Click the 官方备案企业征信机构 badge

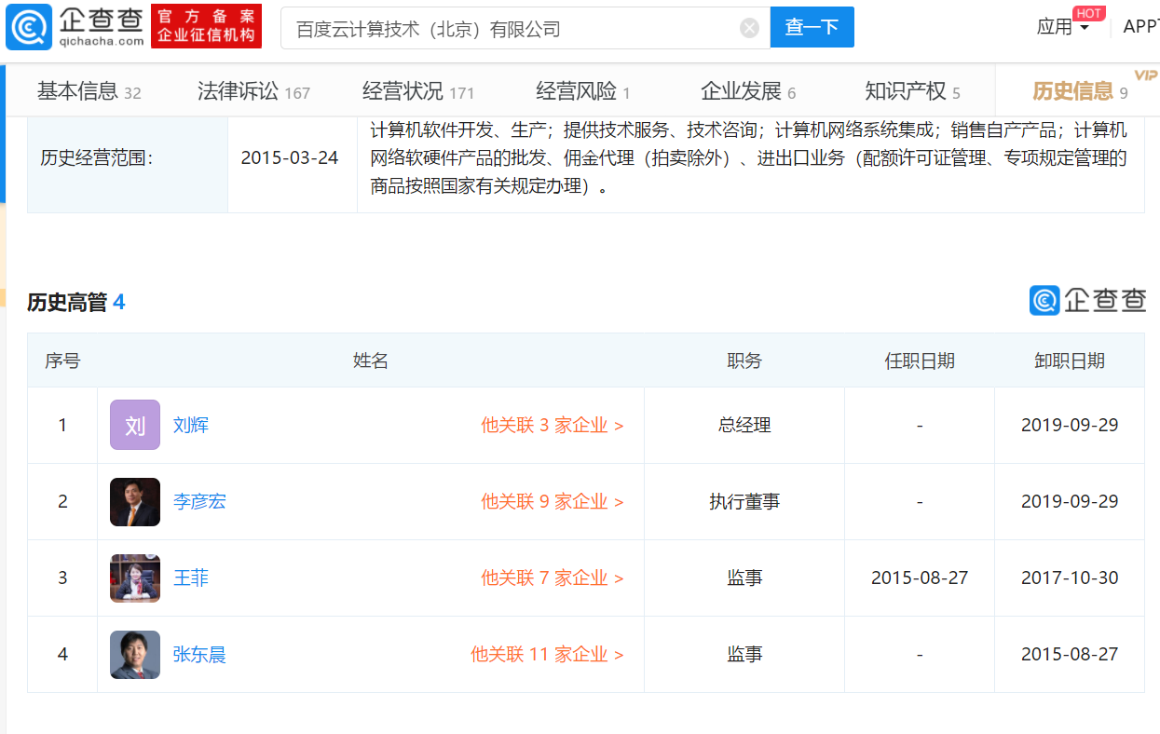pyautogui.click(x=207, y=26)
